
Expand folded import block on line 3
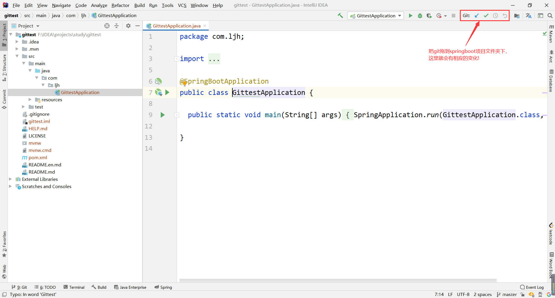click(176, 59)
